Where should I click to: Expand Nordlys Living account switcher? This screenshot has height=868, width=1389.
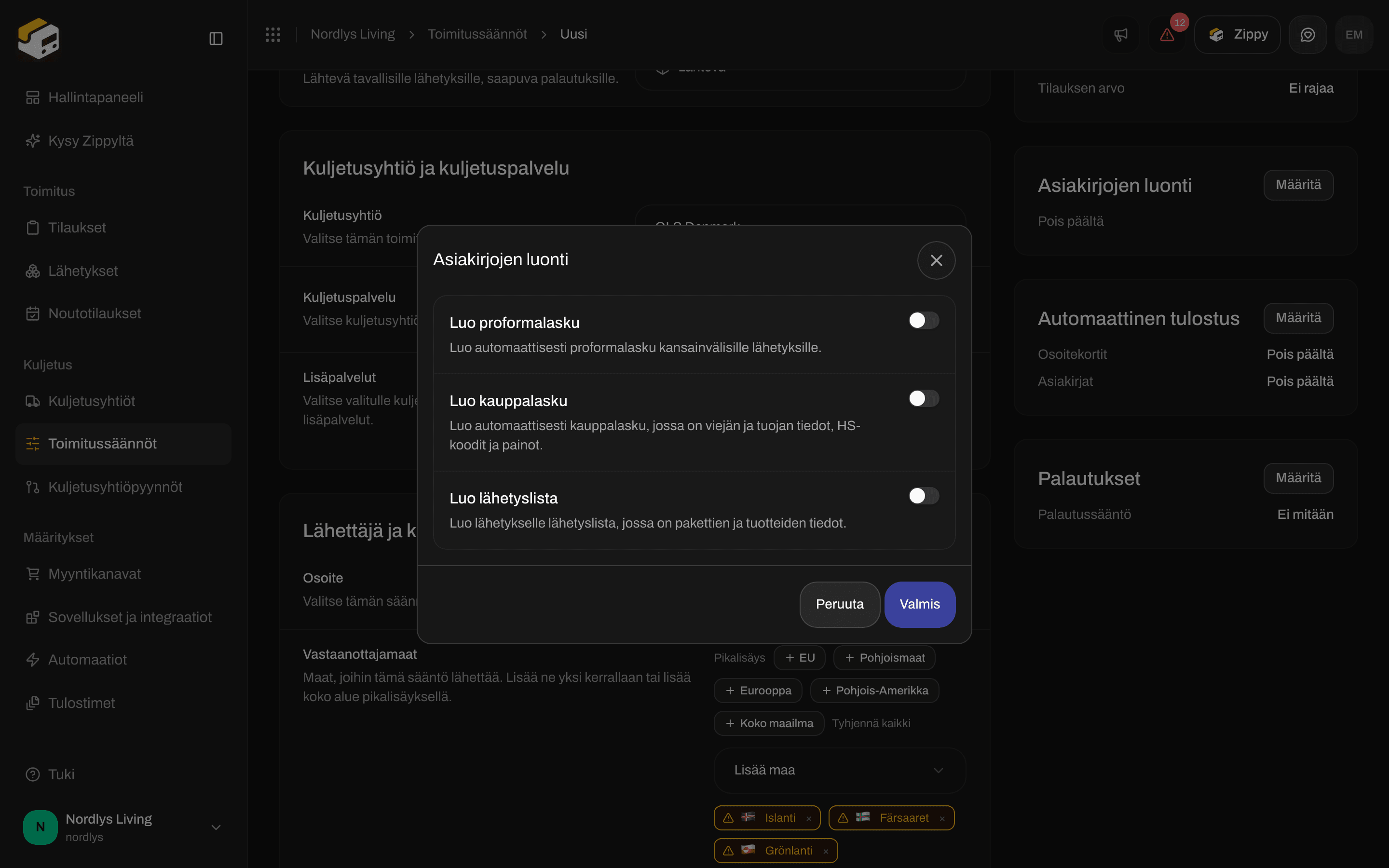(123, 827)
